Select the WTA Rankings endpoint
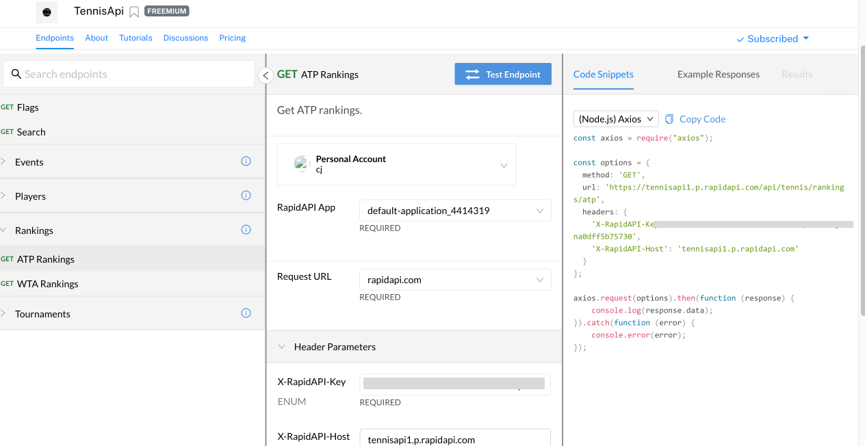 point(47,284)
